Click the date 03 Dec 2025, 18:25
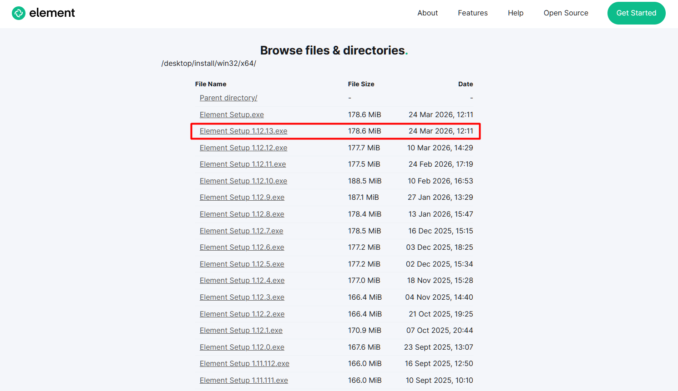678x391 pixels. [440, 247]
